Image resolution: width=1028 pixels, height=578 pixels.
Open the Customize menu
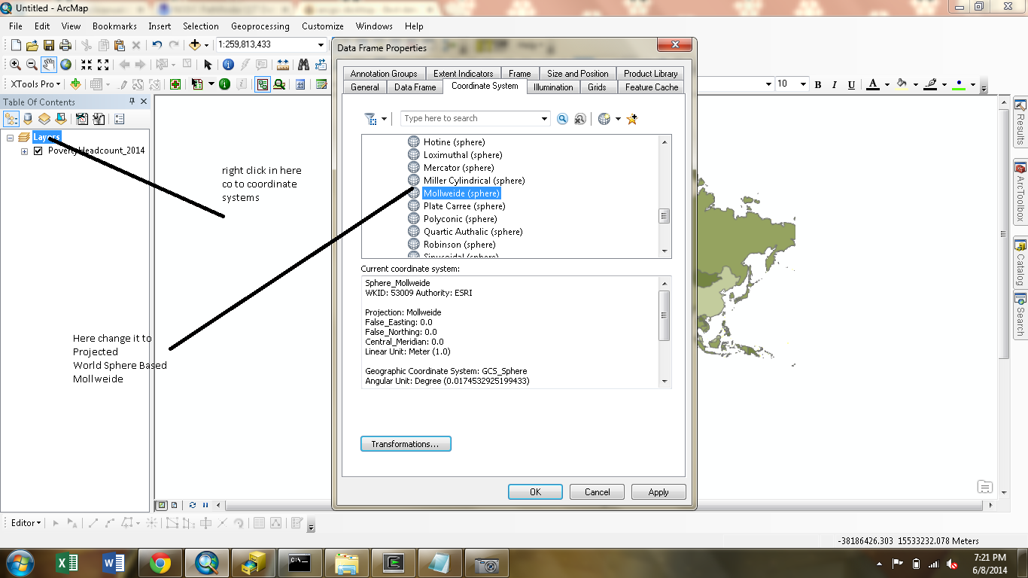pos(323,26)
